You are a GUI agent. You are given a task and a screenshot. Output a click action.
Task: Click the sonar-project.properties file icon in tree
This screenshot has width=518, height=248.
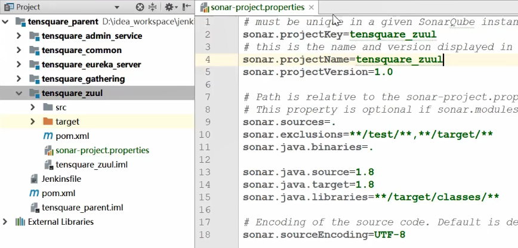point(49,151)
